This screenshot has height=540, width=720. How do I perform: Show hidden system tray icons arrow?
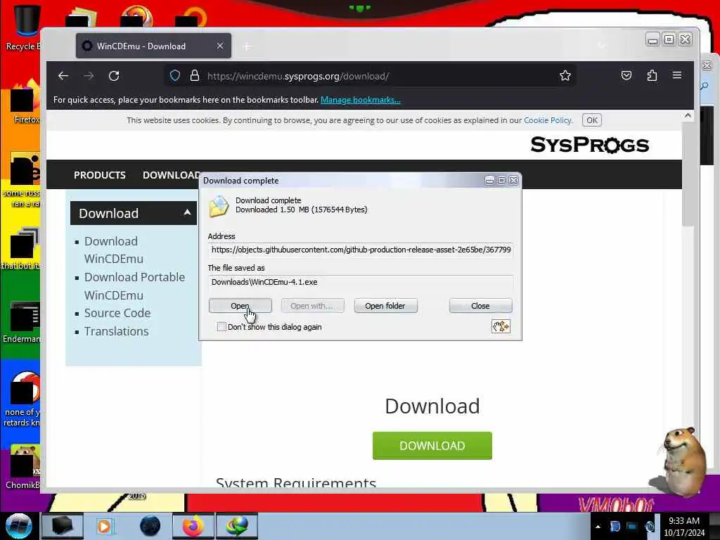(x=598, y=527)
